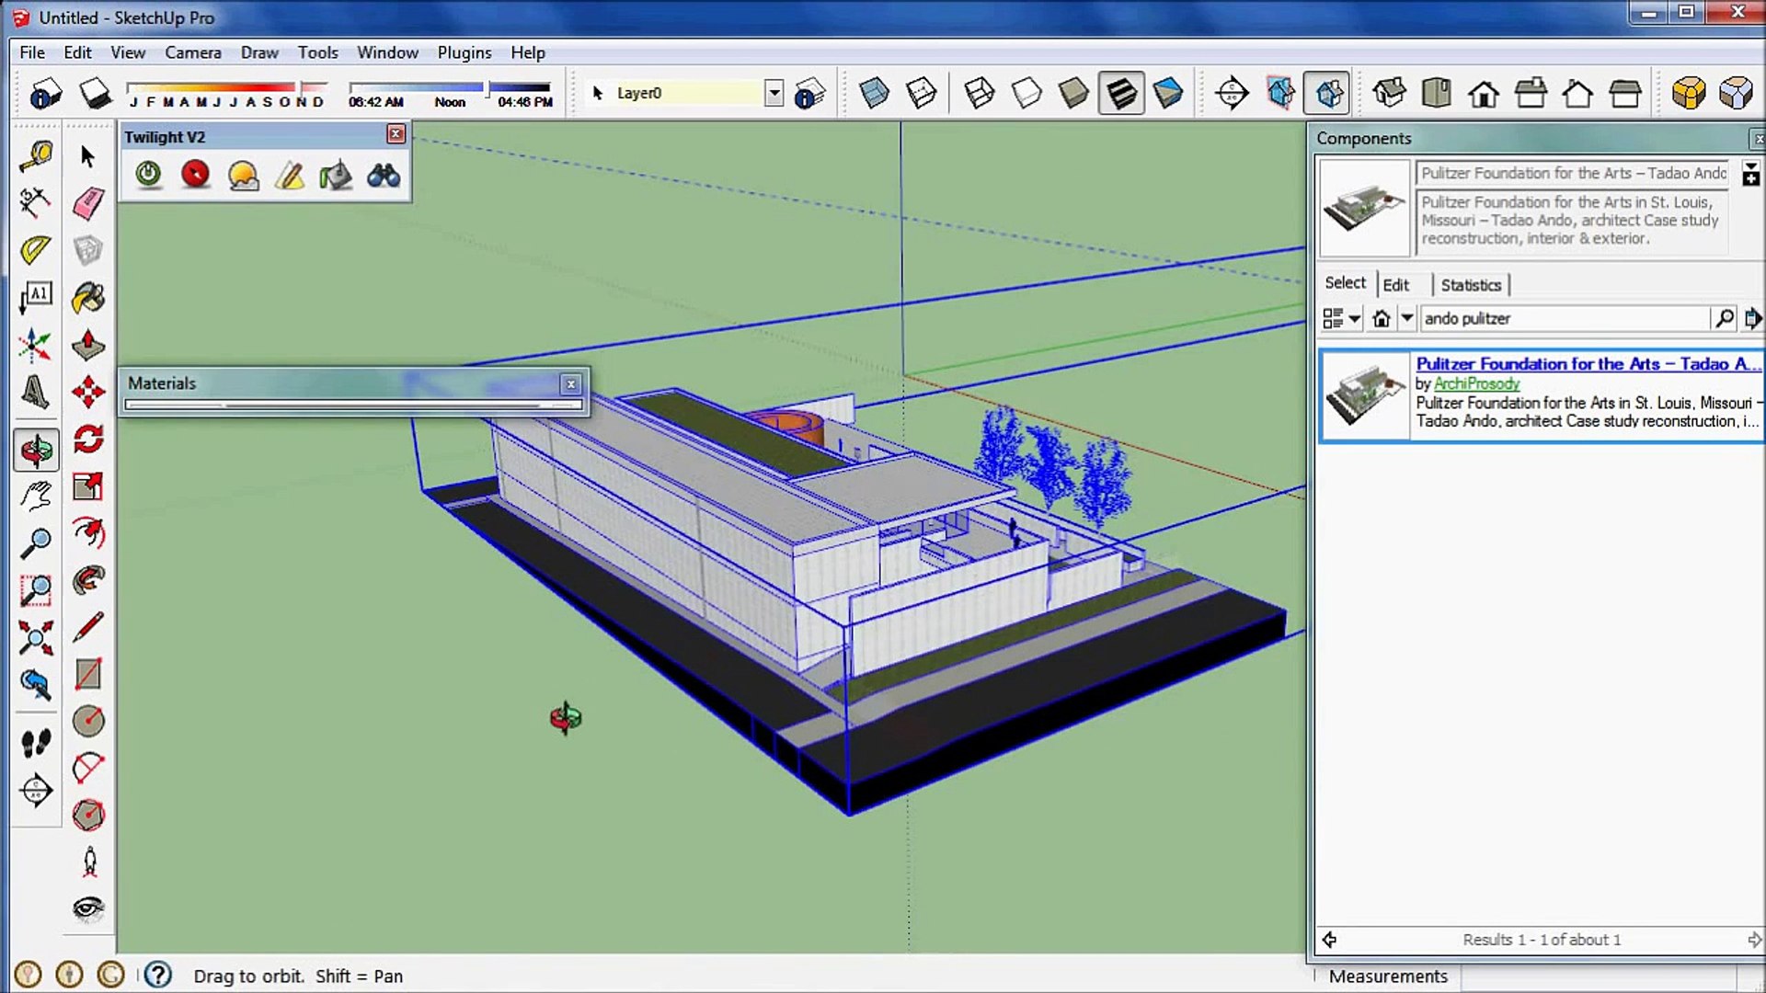Open the Camera menu
Viewport: 1766px width, 993px height.
(x=192, y=52)
